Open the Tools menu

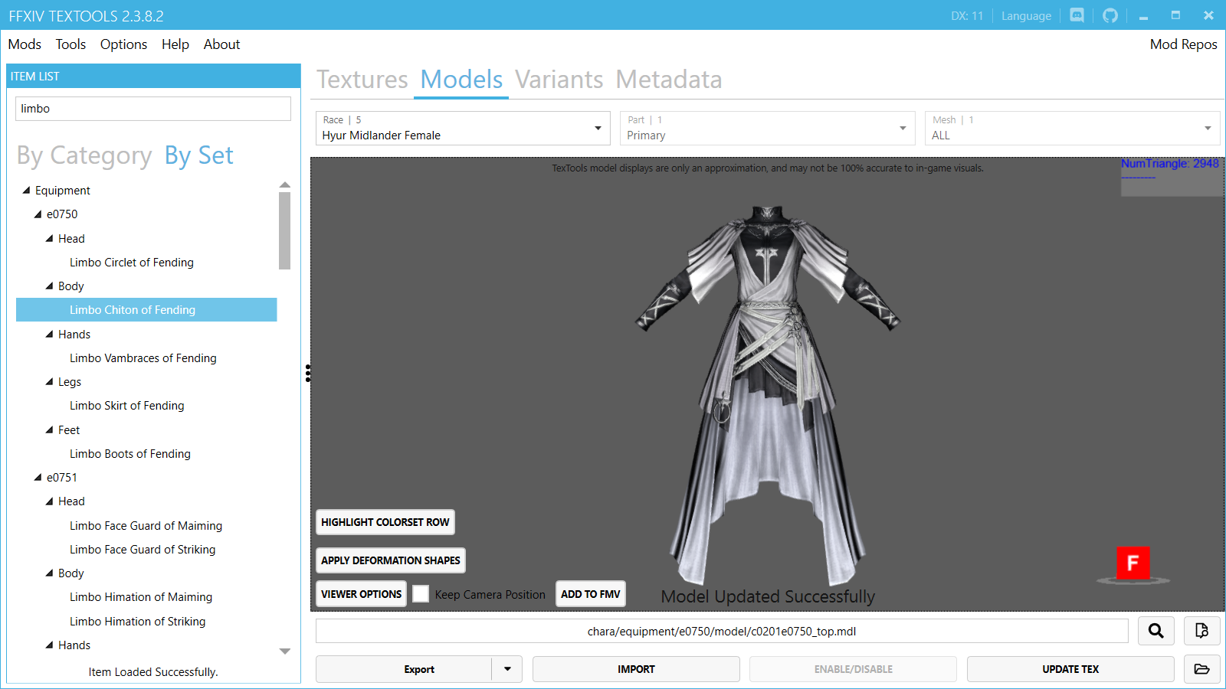(70, 44)
